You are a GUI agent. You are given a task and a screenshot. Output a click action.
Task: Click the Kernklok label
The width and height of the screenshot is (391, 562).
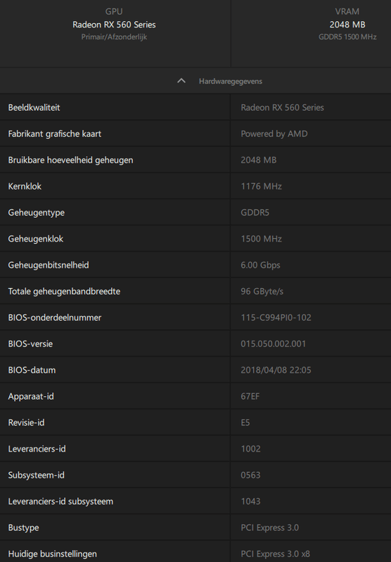tap(25, 186)
